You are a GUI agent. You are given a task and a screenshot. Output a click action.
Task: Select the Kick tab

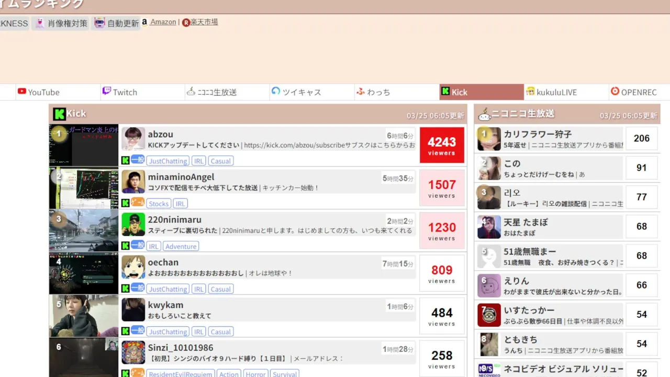point(482,92)
